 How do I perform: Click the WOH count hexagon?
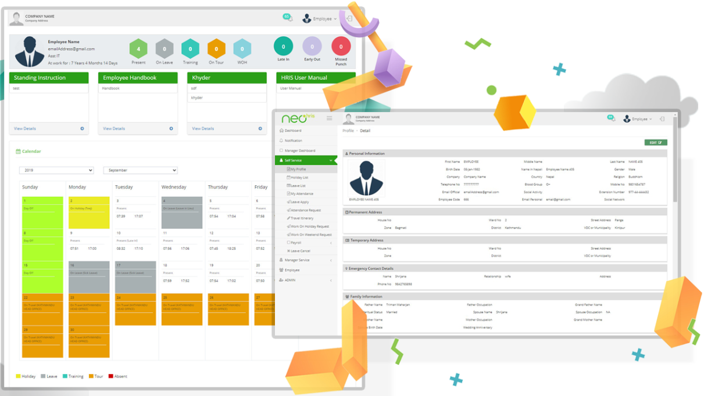click(x=242, y=49)
